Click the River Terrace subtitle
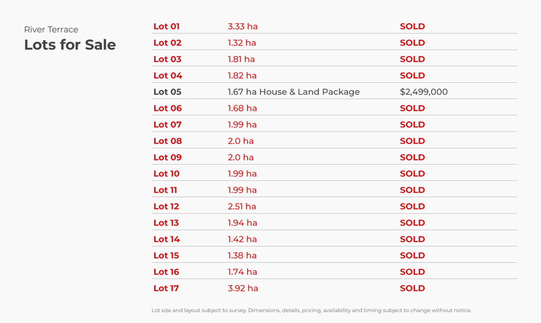541x323 pixels. pos(51,30)
